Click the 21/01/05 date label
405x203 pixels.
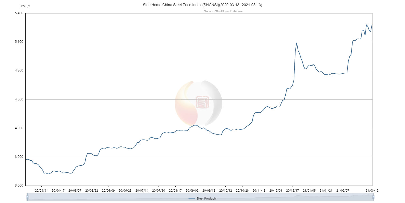pos(309,191)
